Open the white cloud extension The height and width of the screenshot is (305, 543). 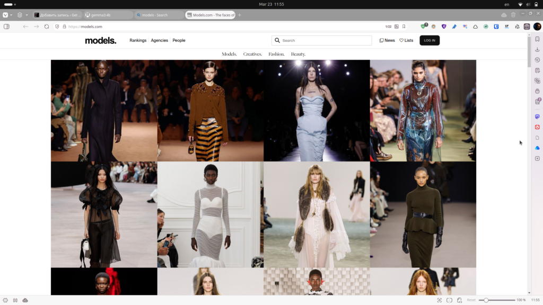pyautogui.click(x=476, y=26)
